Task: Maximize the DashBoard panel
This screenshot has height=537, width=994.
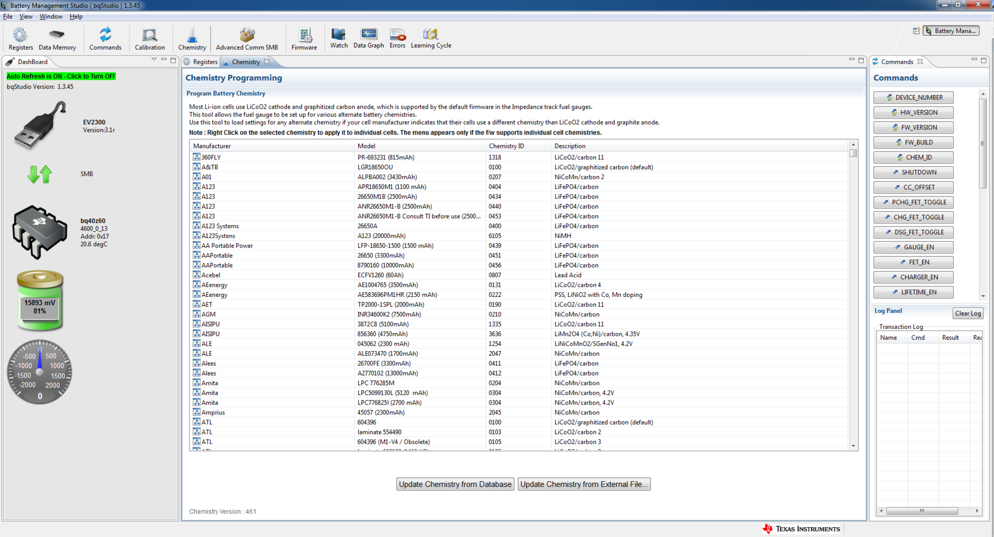Action: point(173,60)
